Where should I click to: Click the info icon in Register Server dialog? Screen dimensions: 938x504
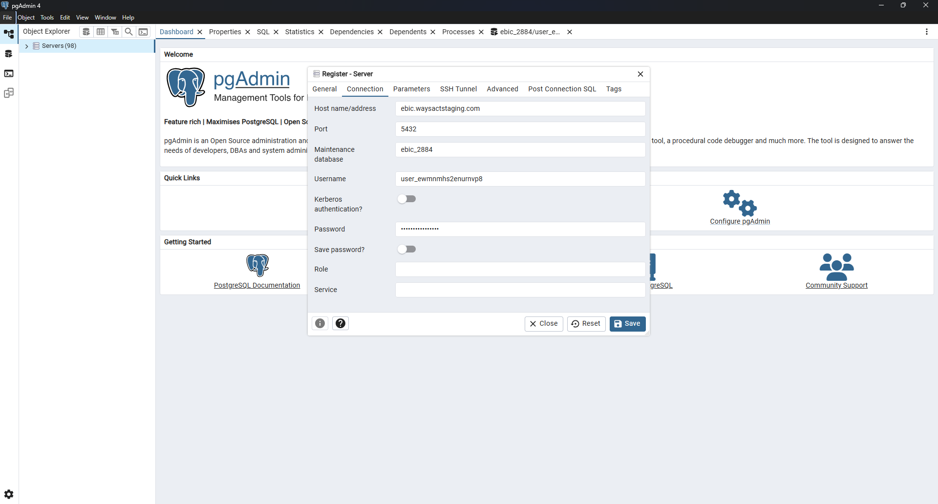[x=320, y=323]
